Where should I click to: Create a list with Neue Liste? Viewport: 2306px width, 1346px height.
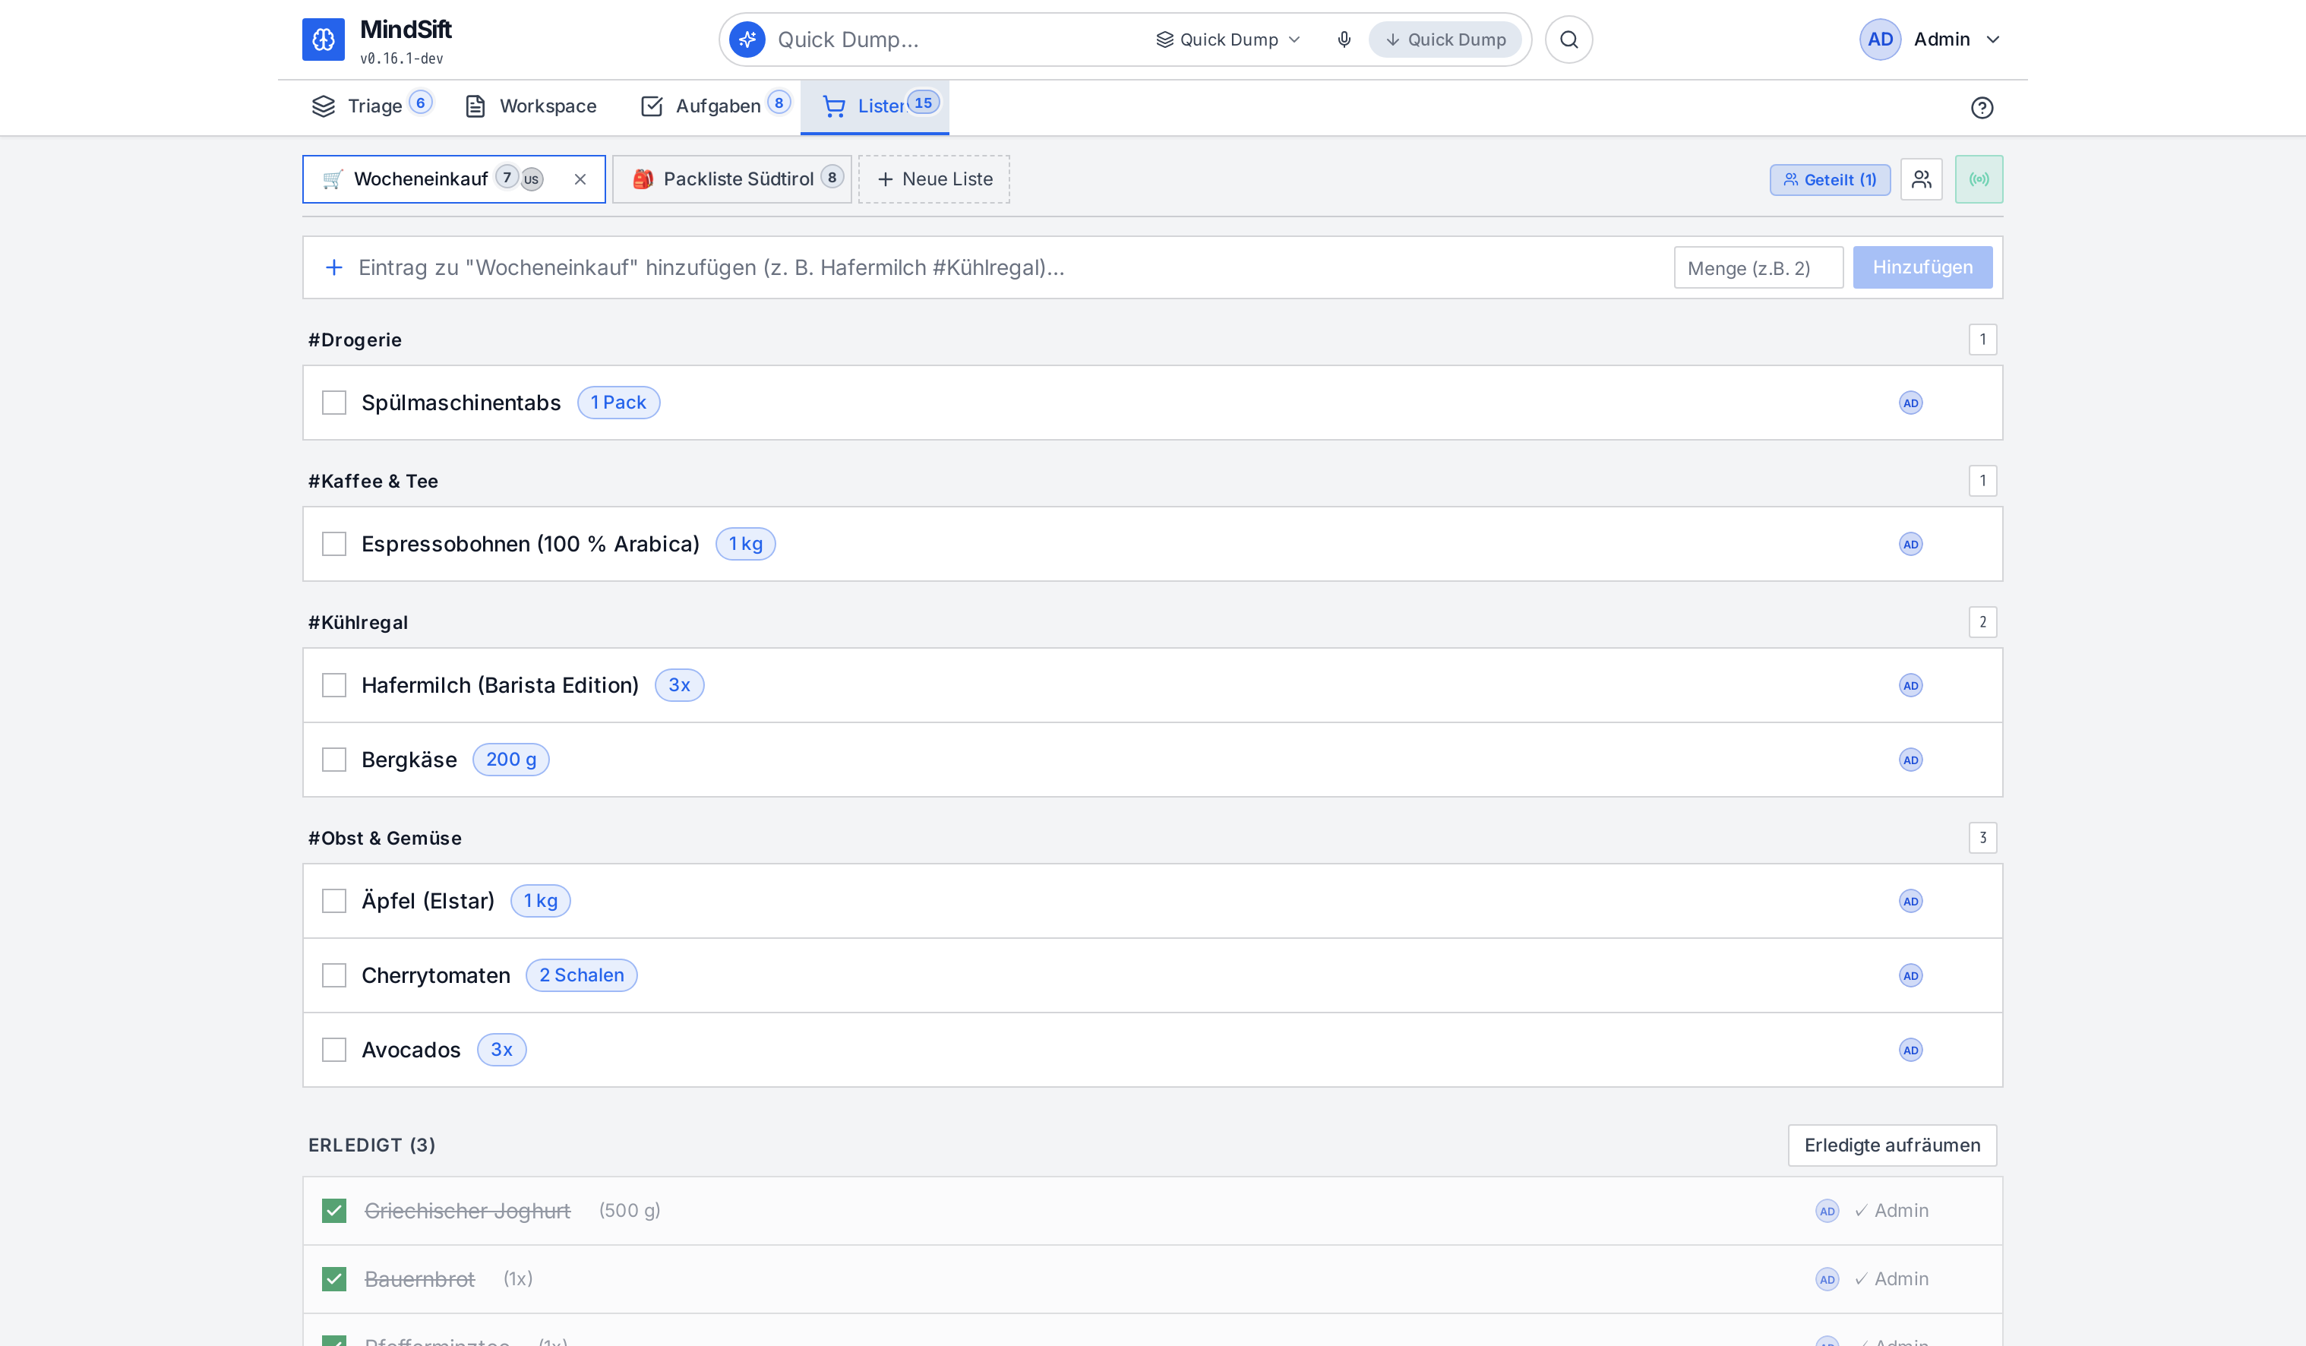tap(933, 179)
